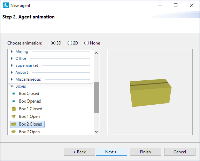
Task: Choose the Box 2 Open icon
Action: (x=14, y=131)
